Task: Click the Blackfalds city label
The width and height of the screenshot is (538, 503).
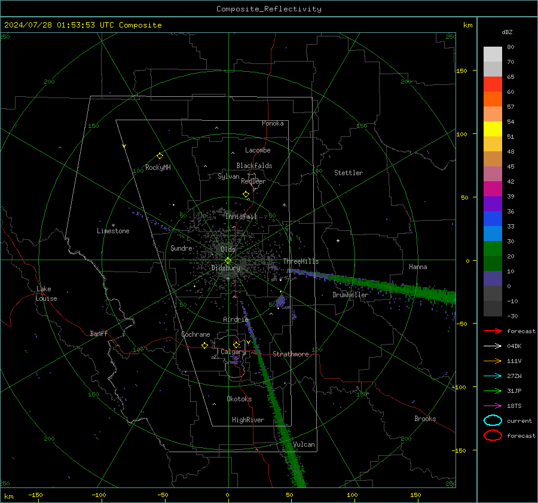Action: pos(254,166)
